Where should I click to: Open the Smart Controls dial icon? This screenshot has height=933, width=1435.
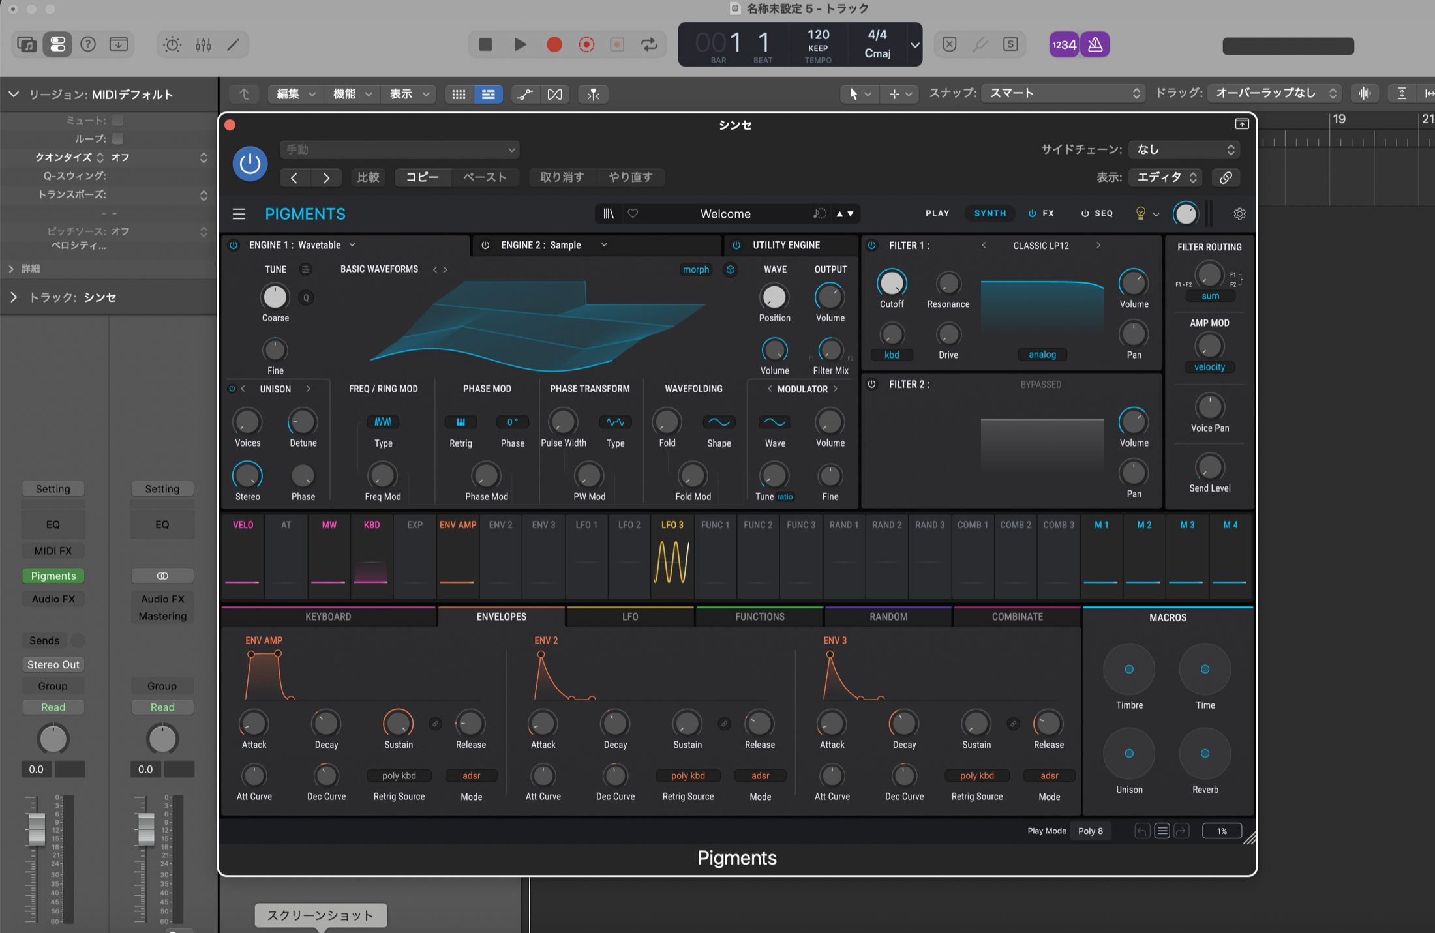pos(172,44)
